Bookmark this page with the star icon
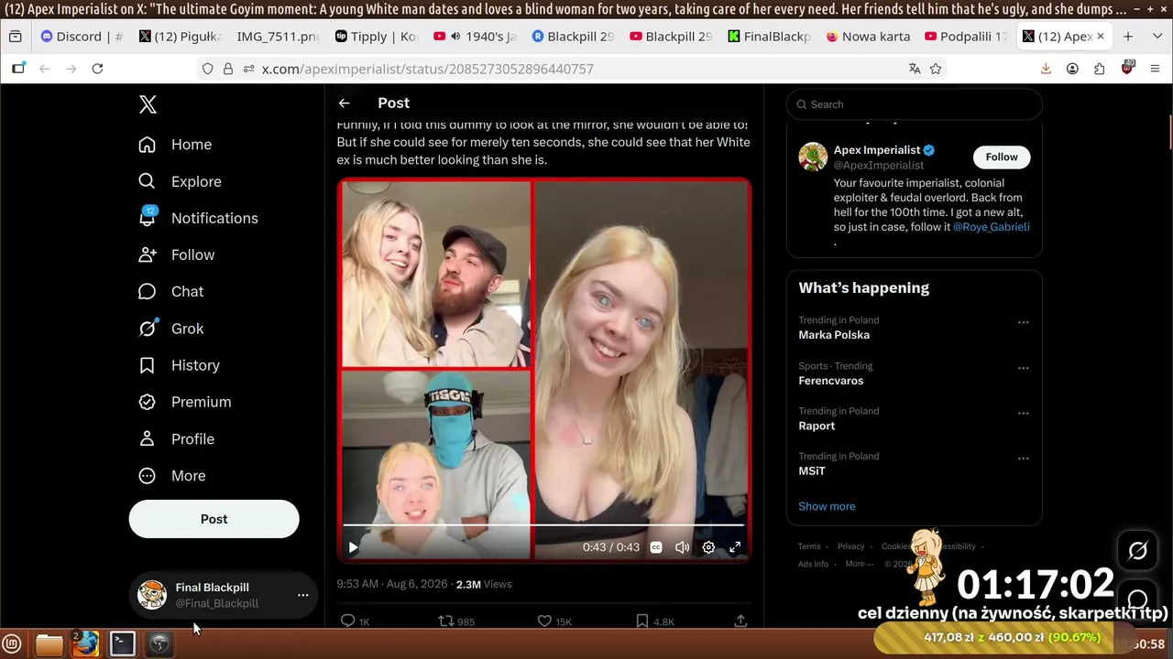Viewport: 1173px width, 659px height. 936,69
